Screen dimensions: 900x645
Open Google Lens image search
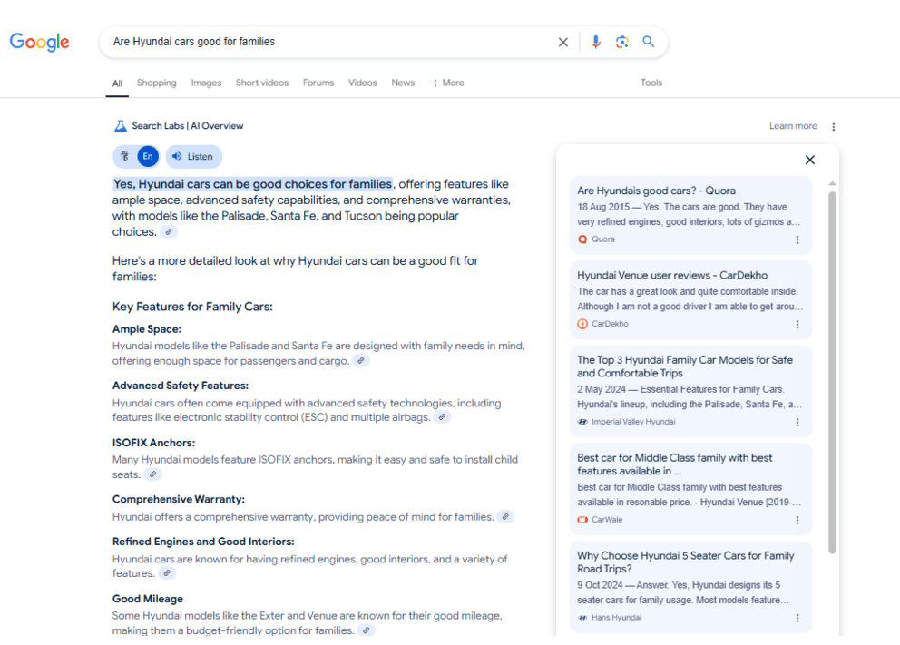click(x=621, y=42)
